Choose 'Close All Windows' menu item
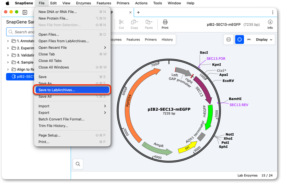 [x=72, y=67]
